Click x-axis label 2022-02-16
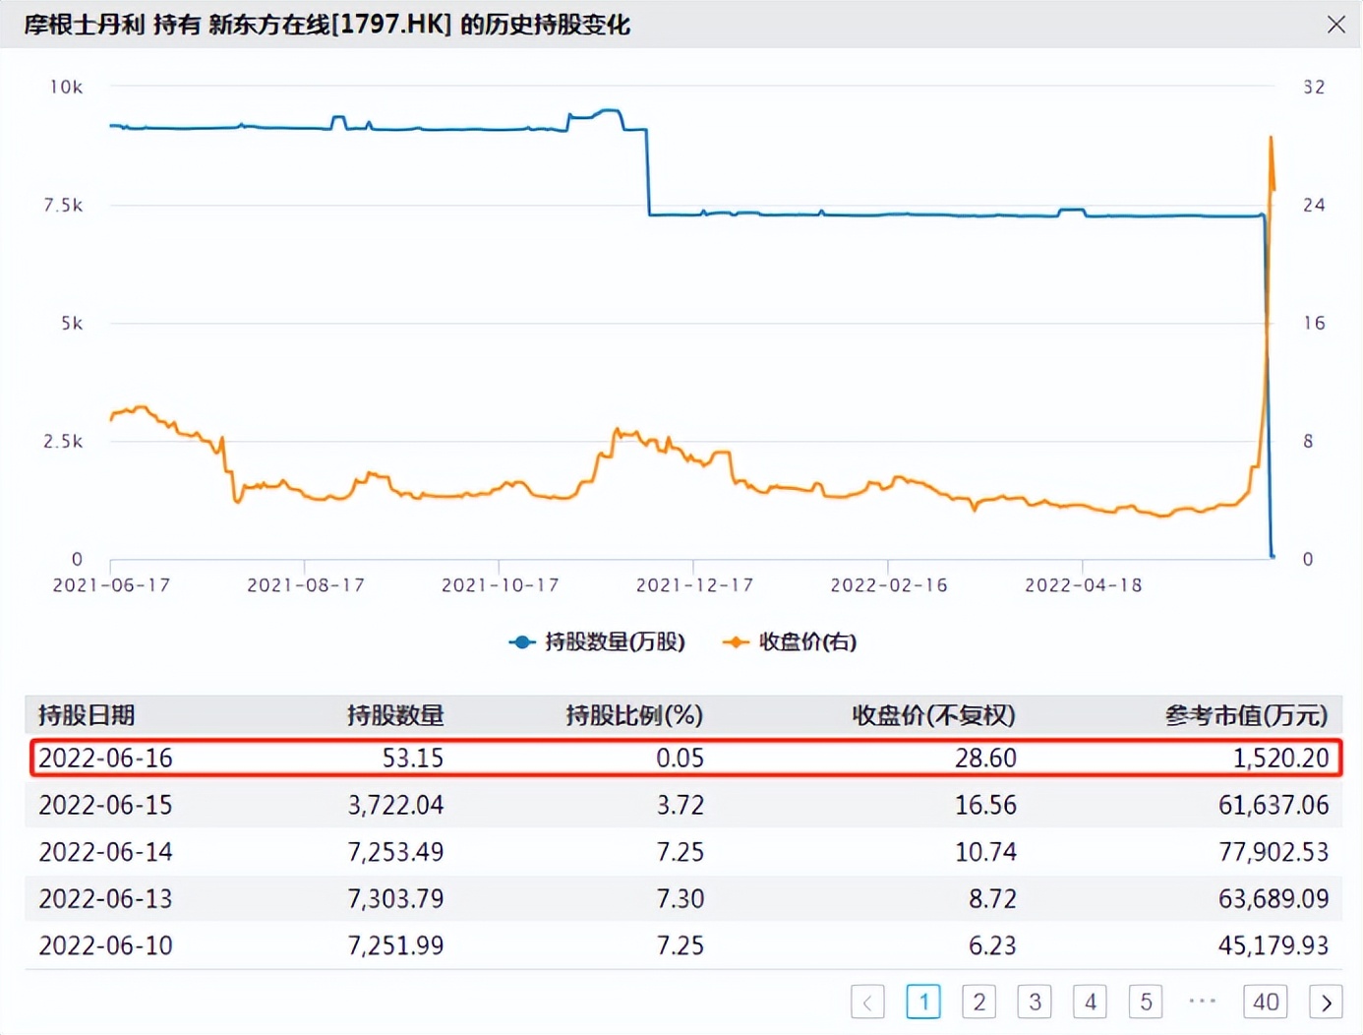Screen dimensions: 1363x1035 [x=889, y=585]
